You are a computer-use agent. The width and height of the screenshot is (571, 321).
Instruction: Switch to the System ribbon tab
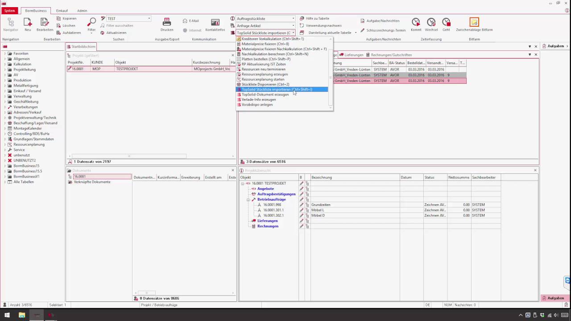[9, 11]
